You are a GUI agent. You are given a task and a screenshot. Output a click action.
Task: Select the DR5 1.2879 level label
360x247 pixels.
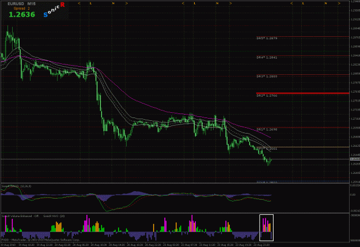267,39
